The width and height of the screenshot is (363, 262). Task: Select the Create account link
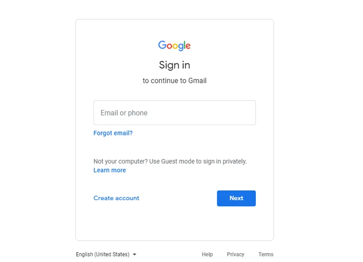116,198
